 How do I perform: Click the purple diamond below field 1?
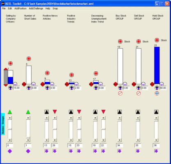[28, 151]
